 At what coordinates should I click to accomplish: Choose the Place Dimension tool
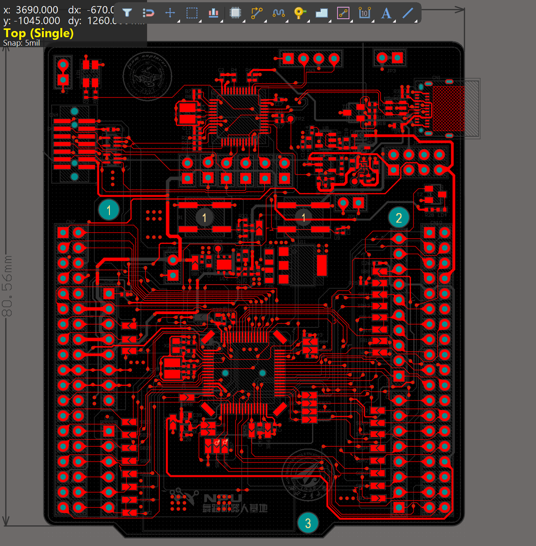coord(365,13)
